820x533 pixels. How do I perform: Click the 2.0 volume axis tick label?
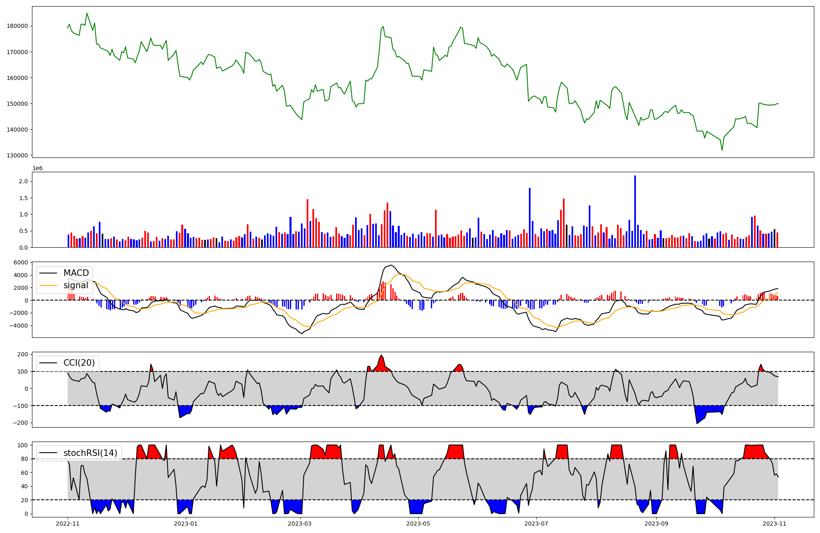tap(23, 181)
